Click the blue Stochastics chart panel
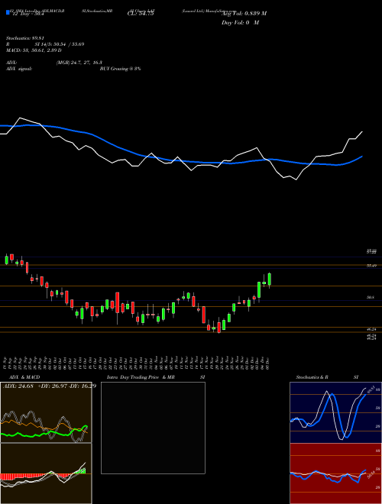Viewport: 382px width, 504px height. (335, 412)
